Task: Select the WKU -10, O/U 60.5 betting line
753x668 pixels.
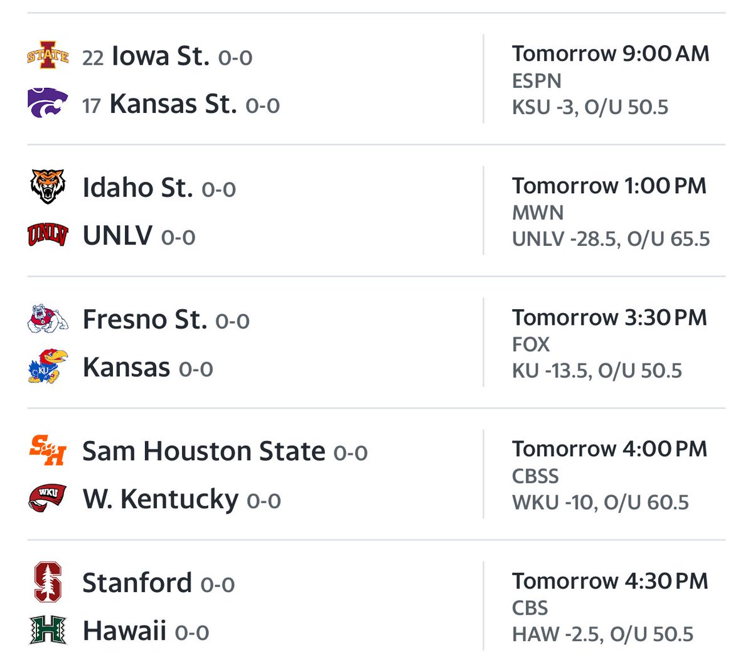Action: pyautogui.click(x=600, y=502)
